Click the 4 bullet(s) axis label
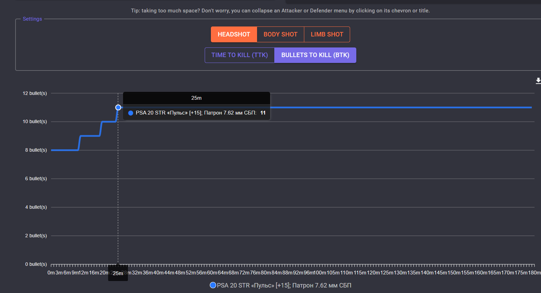This screenshot has width=541, height=293. coord(36,207)
